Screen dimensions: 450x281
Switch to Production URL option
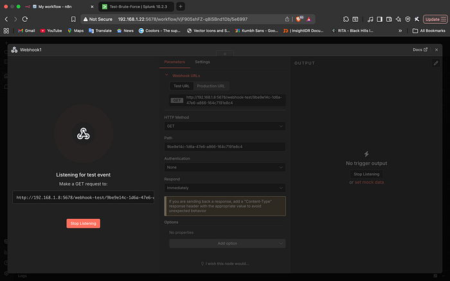coord(211,86)
